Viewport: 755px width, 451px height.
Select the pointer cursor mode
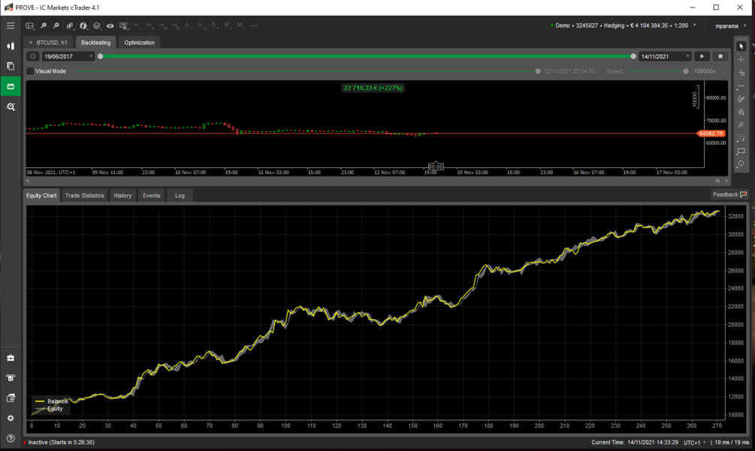(741, 47)
